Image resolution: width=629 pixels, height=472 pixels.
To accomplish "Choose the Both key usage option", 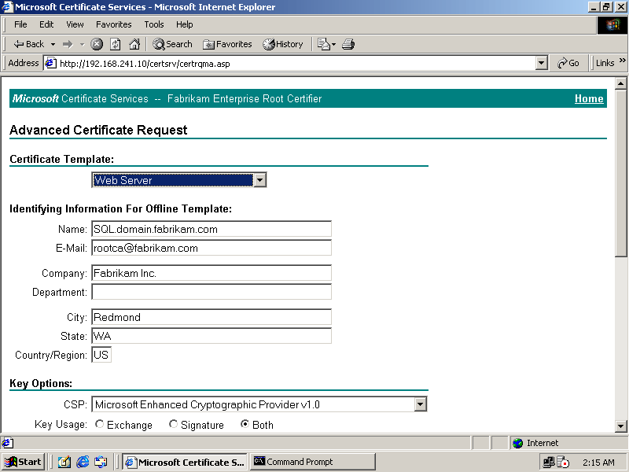I will 245,425.
